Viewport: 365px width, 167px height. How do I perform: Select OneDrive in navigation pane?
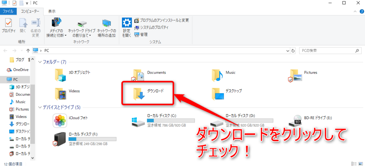pyautogui.click(x=17, y=69)
